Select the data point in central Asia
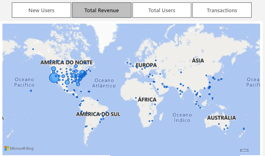The width and height of the screenshot is (265, 156). tap(181, 72)
